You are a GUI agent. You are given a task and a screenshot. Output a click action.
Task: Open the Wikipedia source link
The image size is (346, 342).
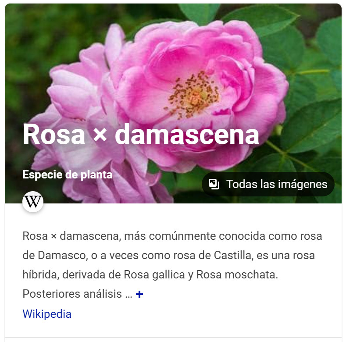[x=47, y=314]
